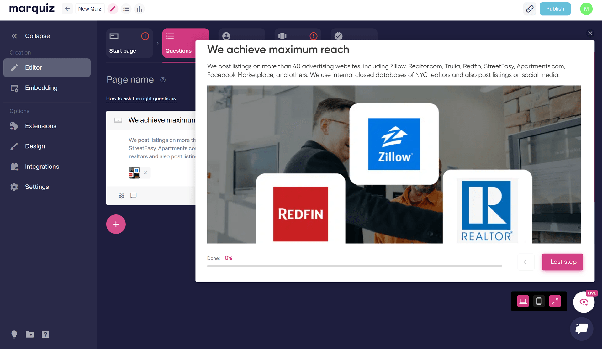Add a new question with plus button
Viewport: 602px width, 349px height.
[x=116, y=224]
